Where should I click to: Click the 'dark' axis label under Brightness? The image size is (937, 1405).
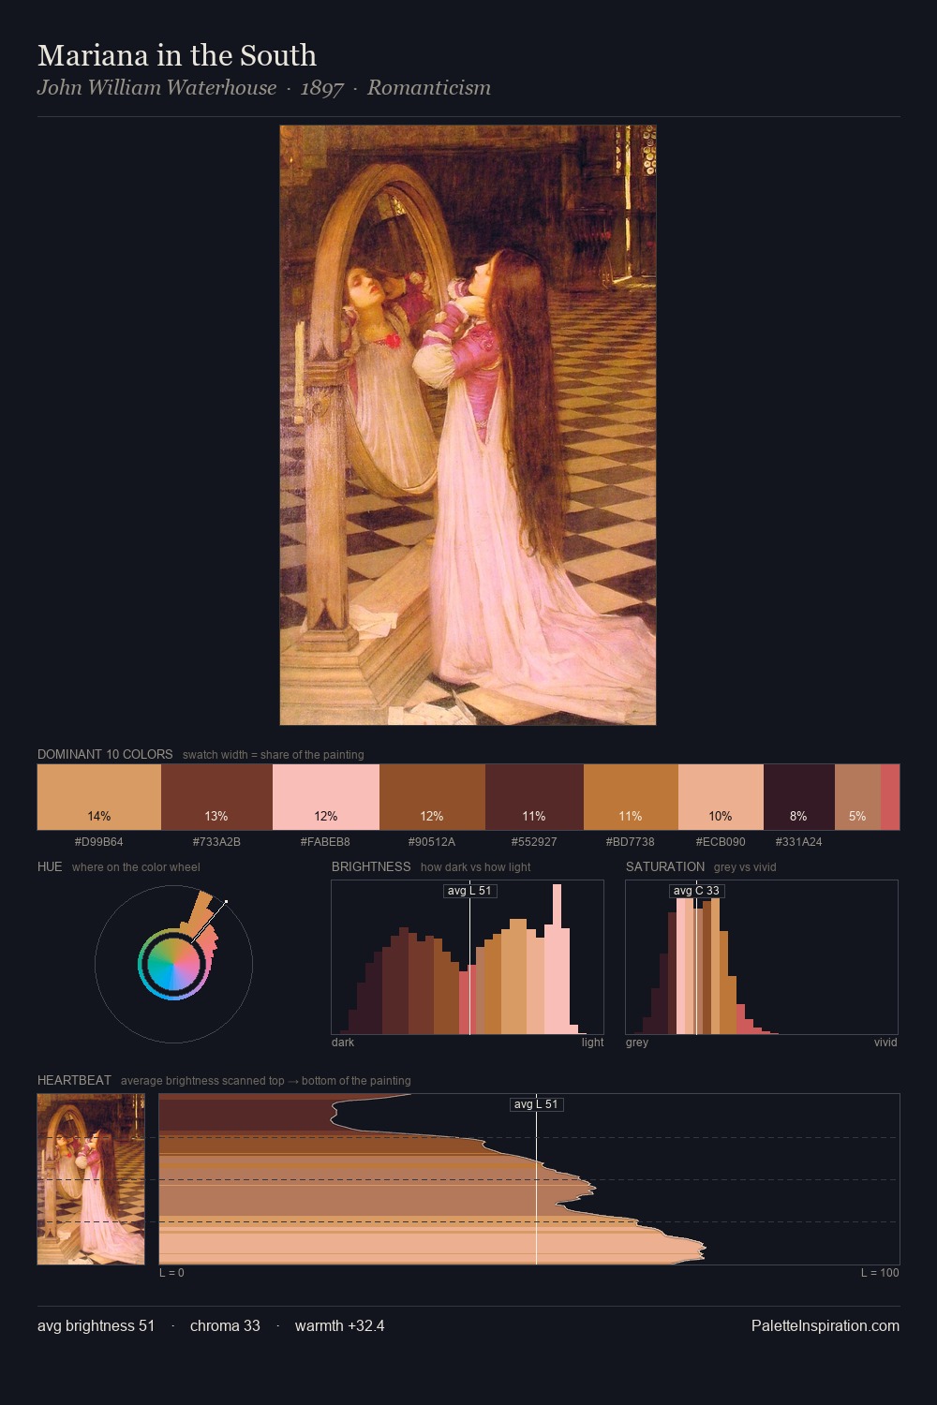pos(343,1043)
